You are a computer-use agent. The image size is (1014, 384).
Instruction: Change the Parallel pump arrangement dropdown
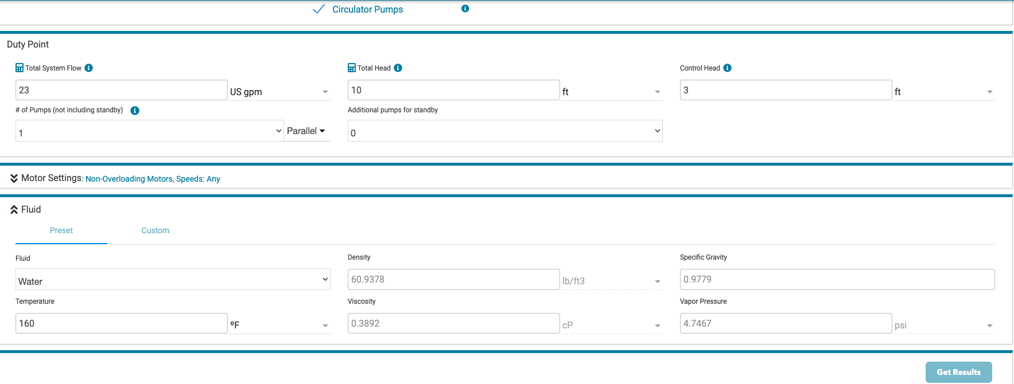coord(307,131)
